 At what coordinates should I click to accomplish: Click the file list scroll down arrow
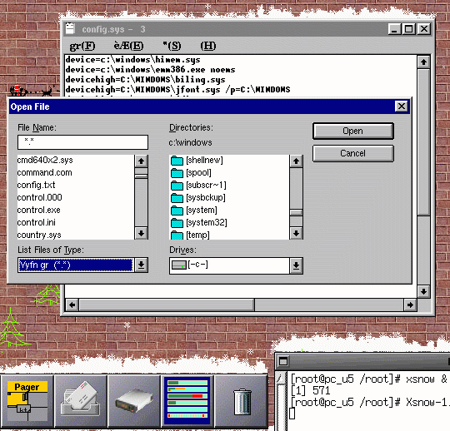(141, 233)
